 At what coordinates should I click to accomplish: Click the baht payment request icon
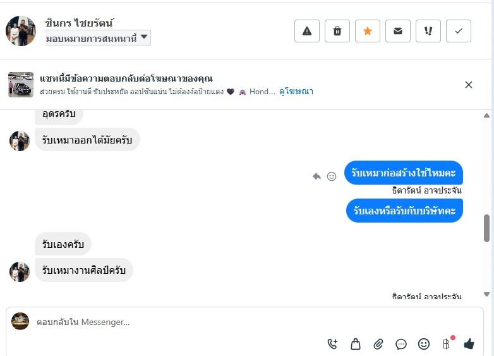pyautogui.click(x=446, y=344)
